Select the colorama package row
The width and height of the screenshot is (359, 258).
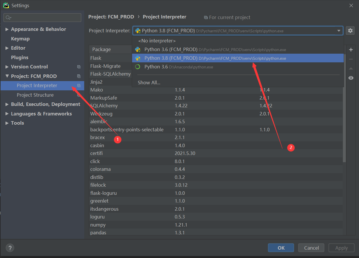[216, 169]
